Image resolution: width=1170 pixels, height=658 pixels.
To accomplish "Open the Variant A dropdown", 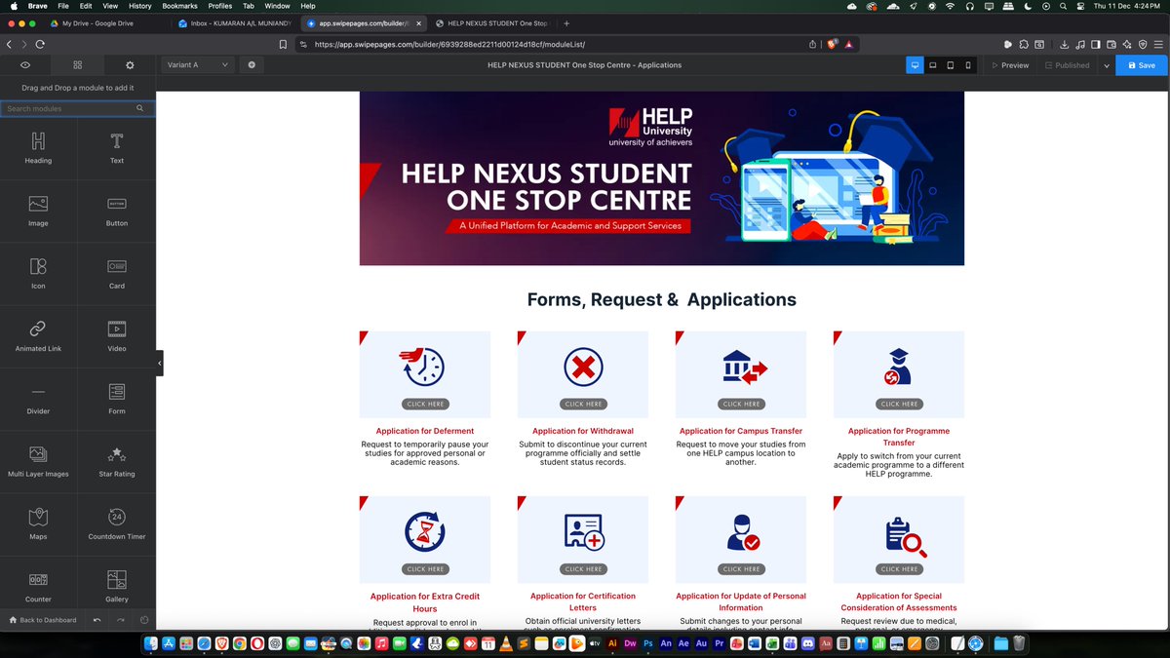I will tap(195, 65).
